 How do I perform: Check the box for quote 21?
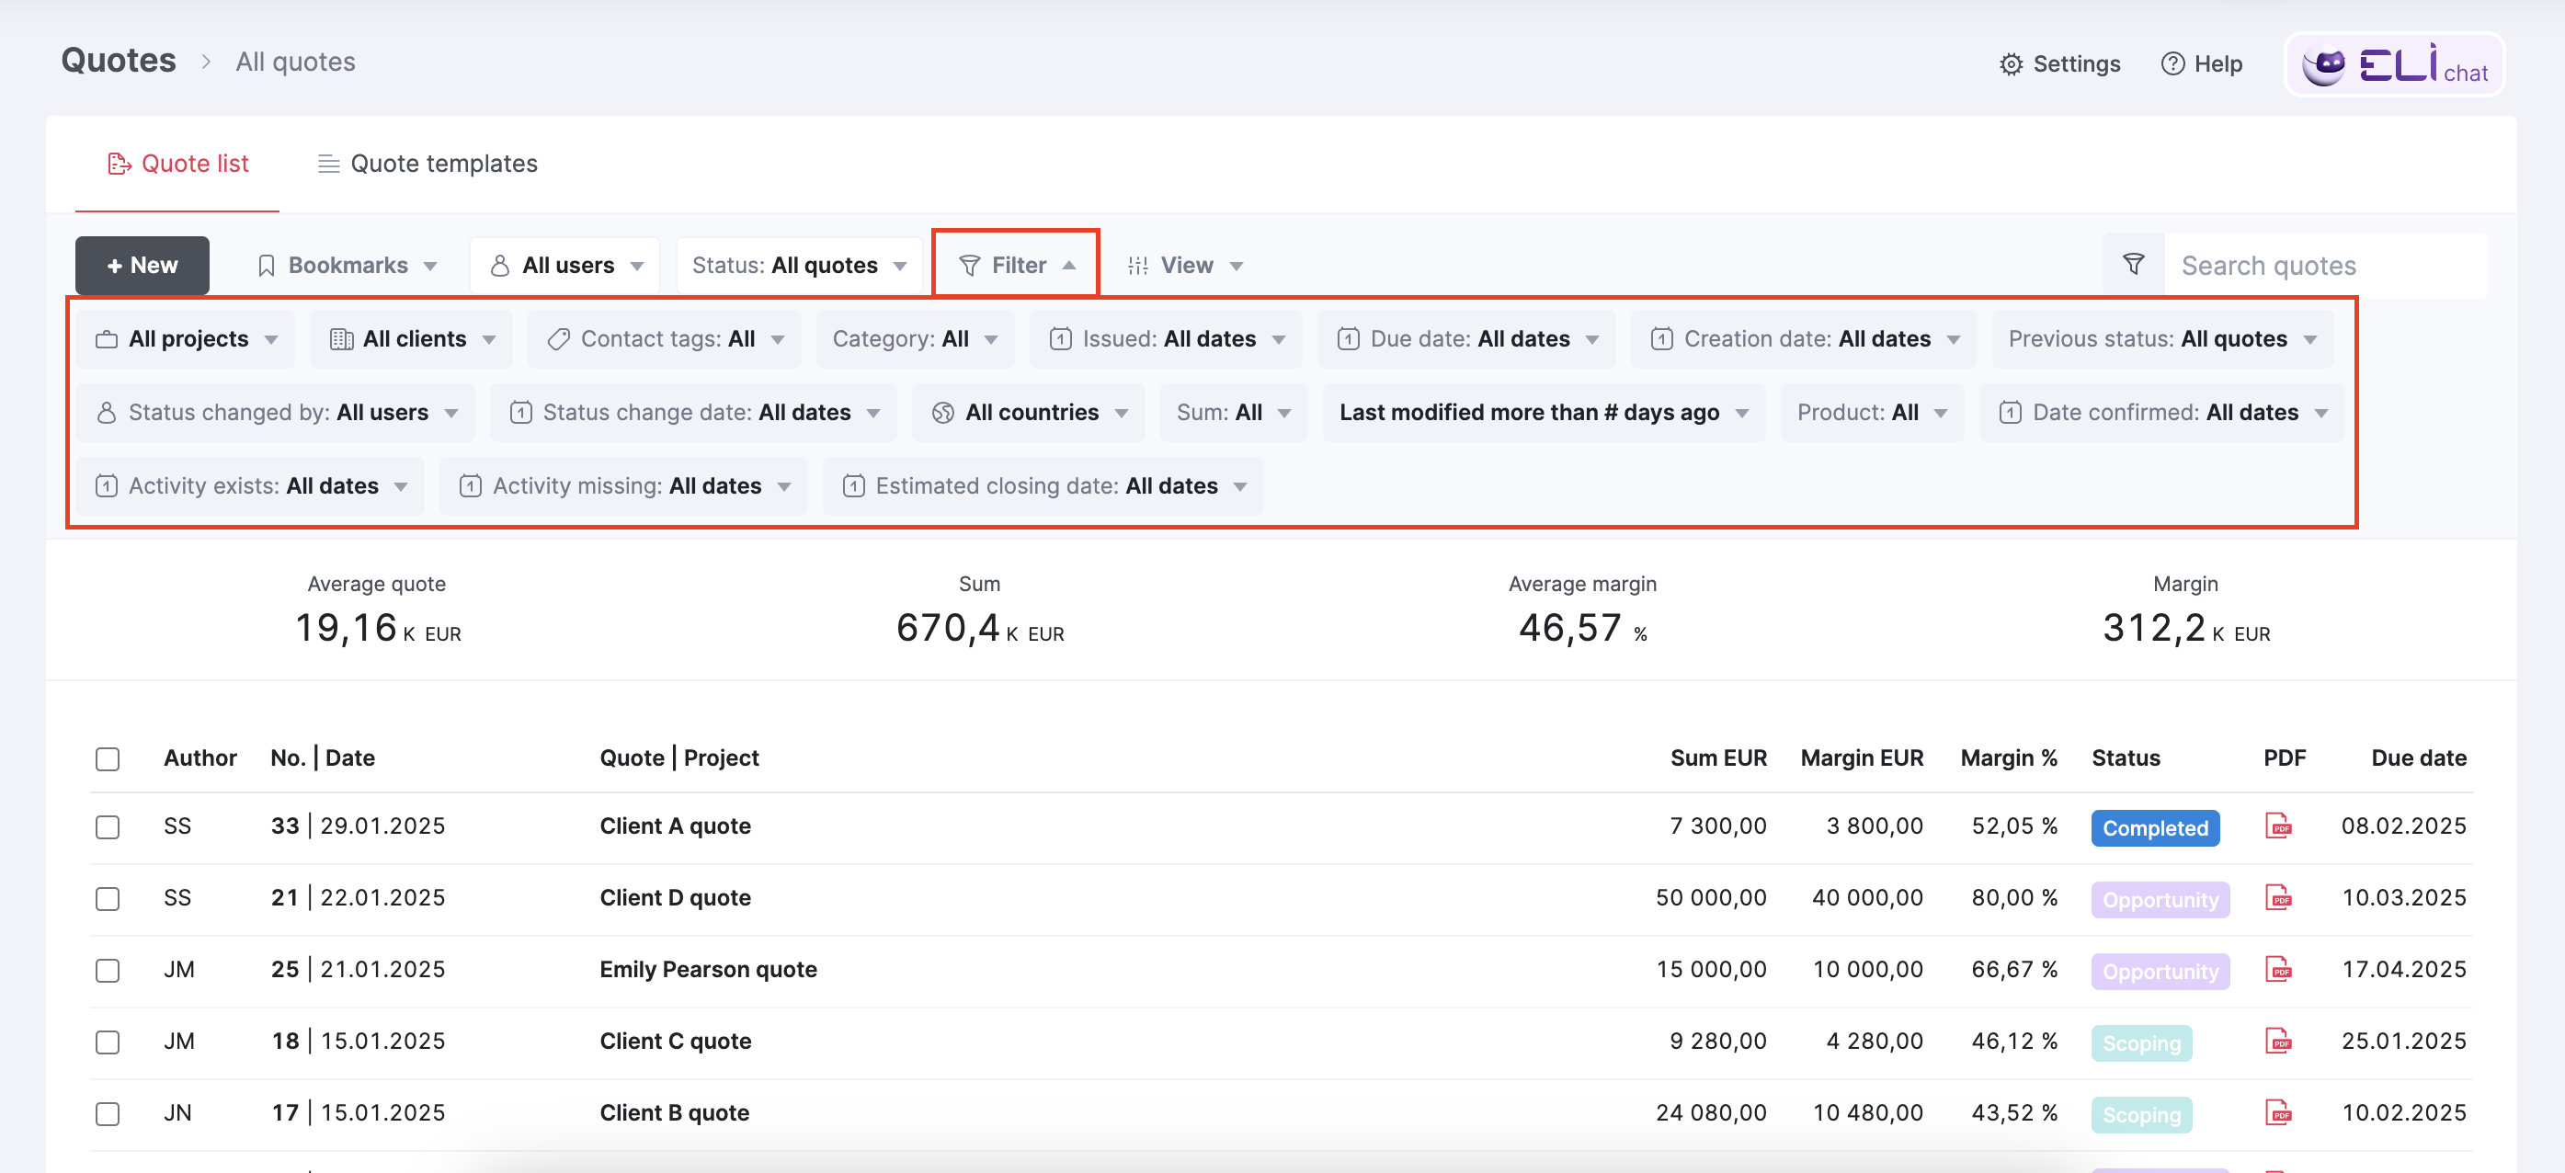pyautogui.click(x=108, y=898)
